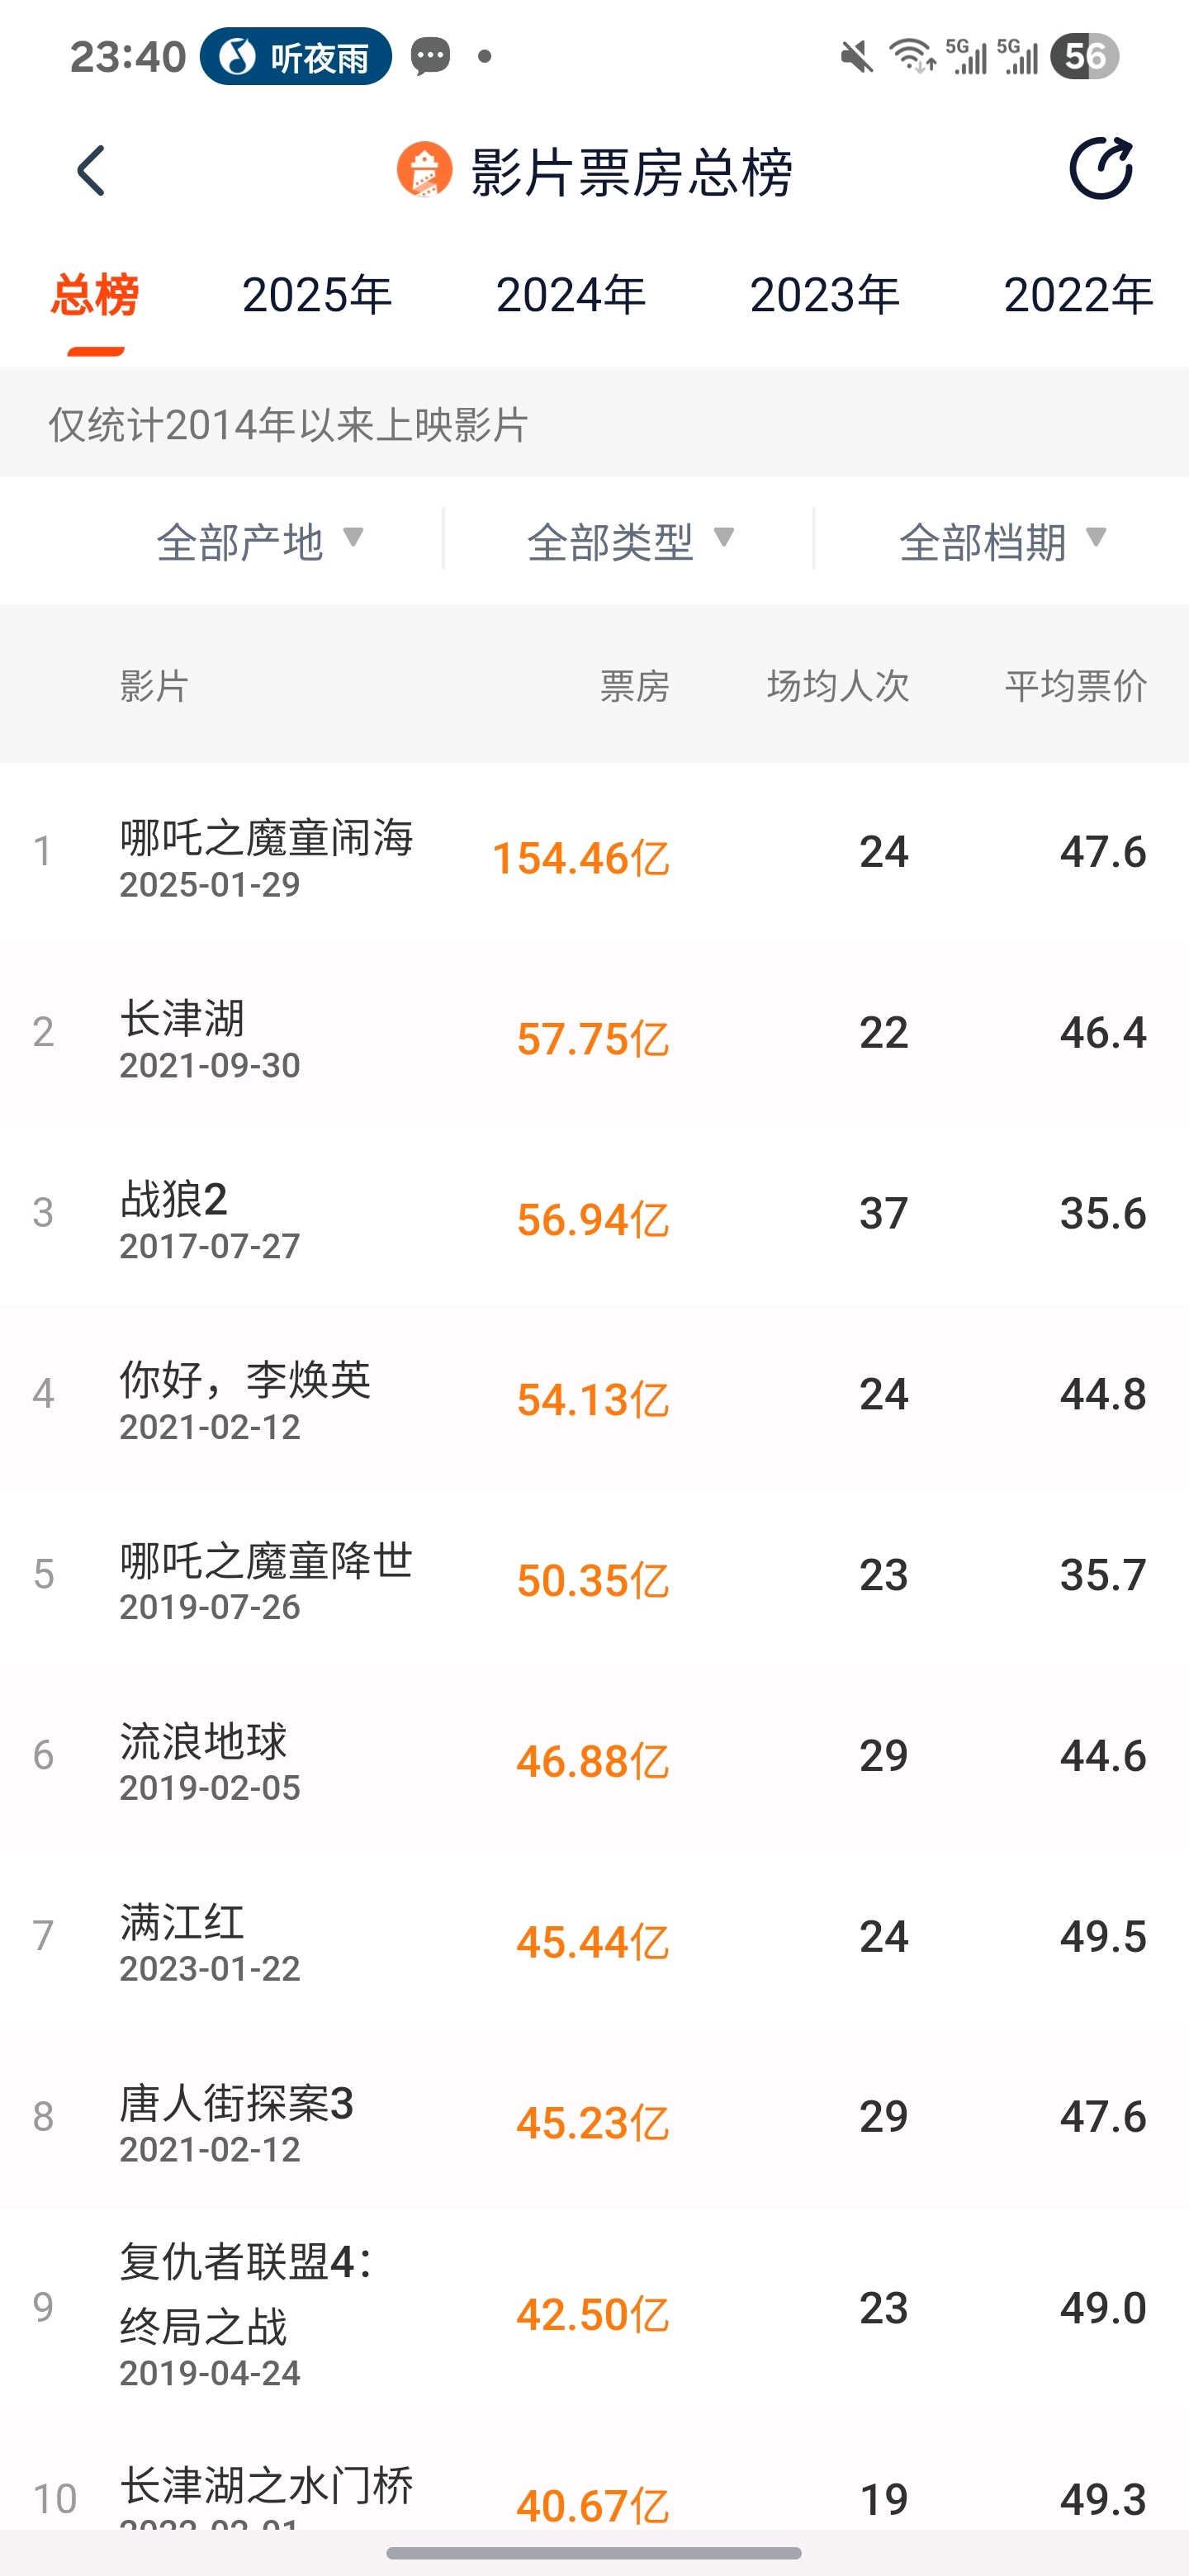Expand the 全部类型 genre filter
This screenshot has width=1189, height=2576.
click(631, 541)
